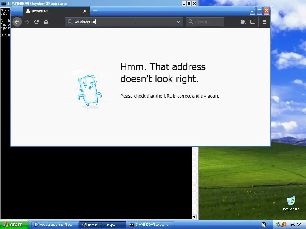Open the Library bookshelf icon

(243, 22)
